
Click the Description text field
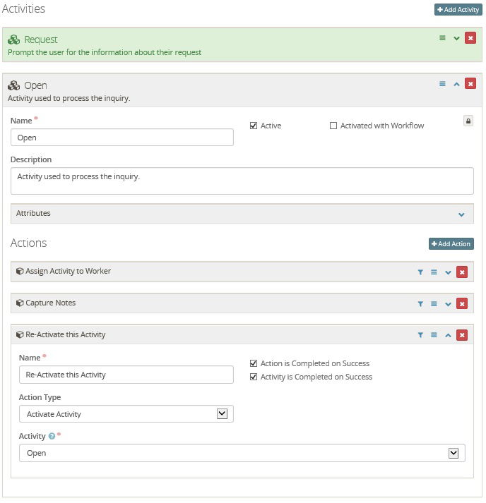[x=242, y=181]
